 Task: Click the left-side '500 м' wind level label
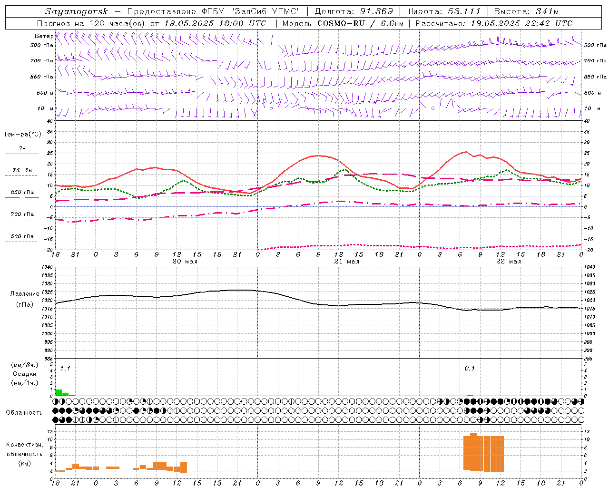coord(45,93)
